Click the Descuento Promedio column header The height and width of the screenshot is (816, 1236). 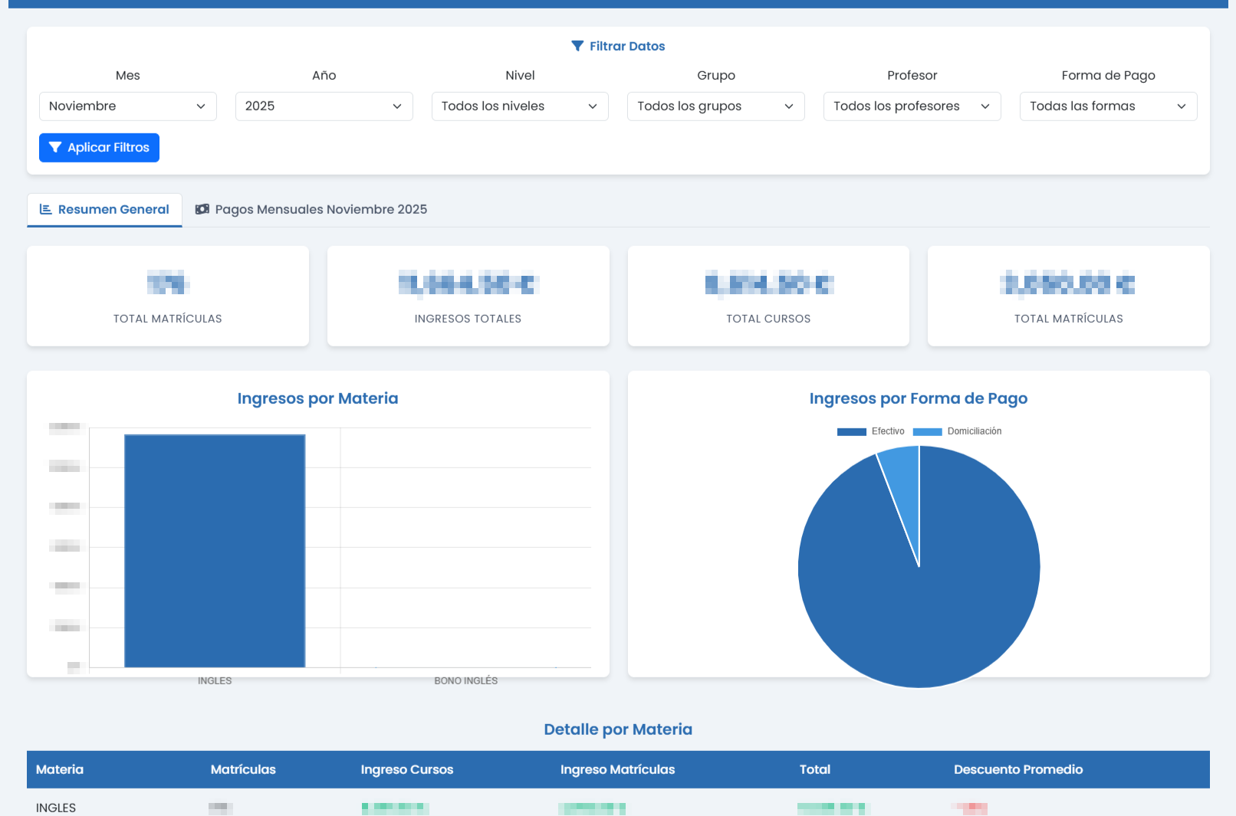pyautogui.click(x=1017, y=769)
